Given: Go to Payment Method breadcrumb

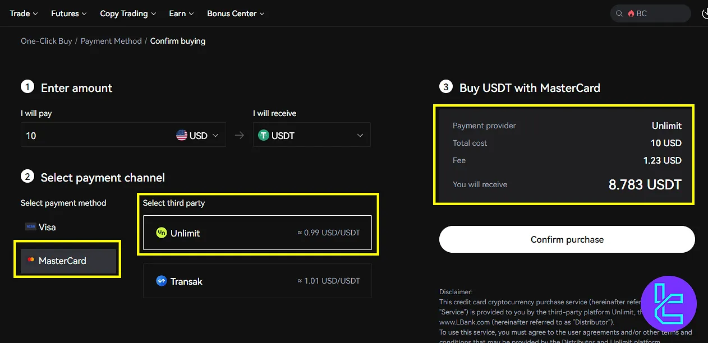Looking at the screenshot, I should pyautogui.click(x=111, y=41).
